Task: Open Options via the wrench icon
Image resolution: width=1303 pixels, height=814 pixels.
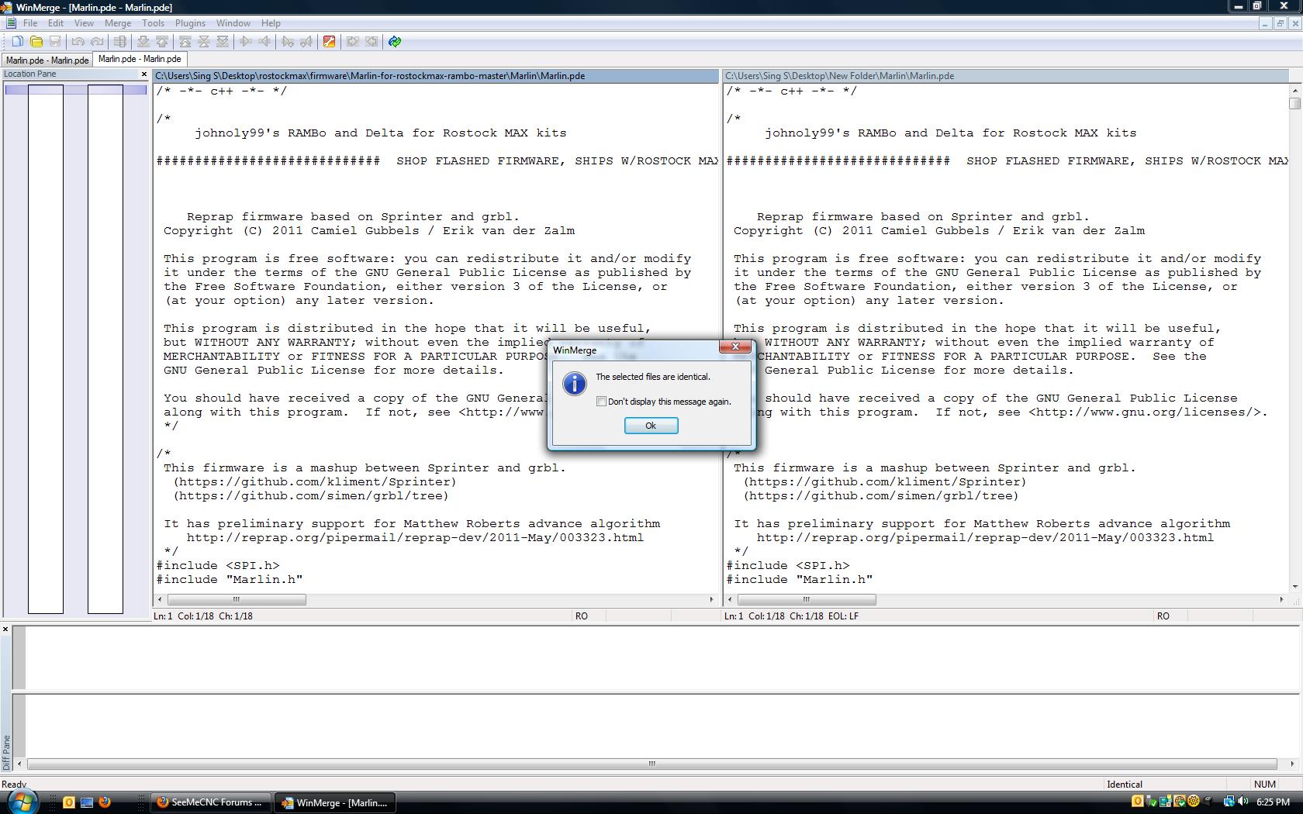Action: (x=329, y=42)
